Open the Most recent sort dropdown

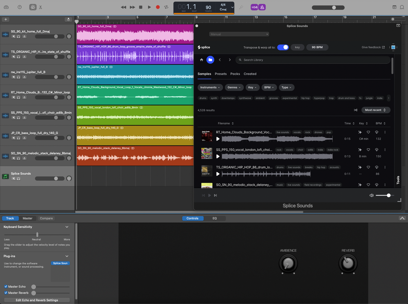(375, 110)
